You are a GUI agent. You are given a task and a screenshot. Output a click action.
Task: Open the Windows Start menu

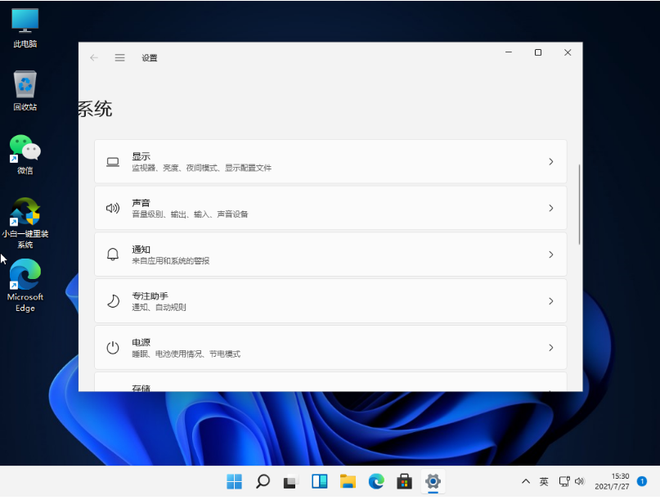click(x=235, y=481)
